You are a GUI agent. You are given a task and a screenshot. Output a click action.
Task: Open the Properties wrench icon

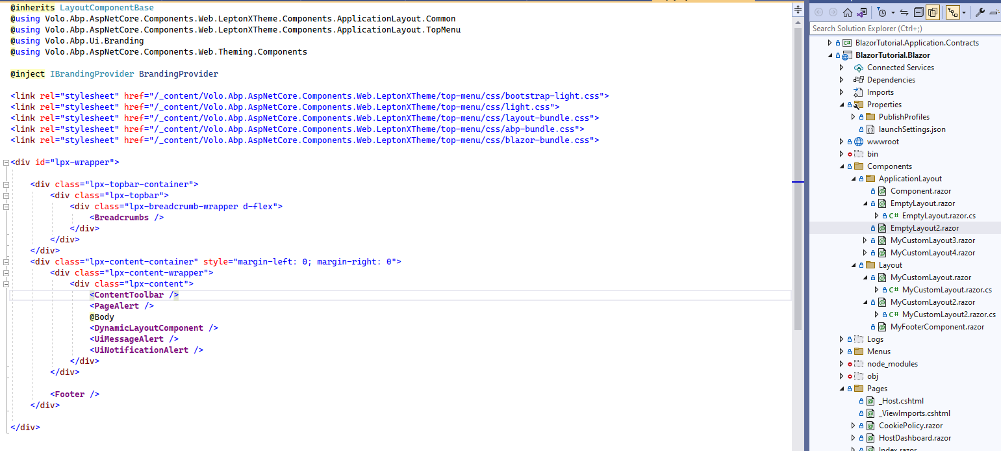[981, 12]
